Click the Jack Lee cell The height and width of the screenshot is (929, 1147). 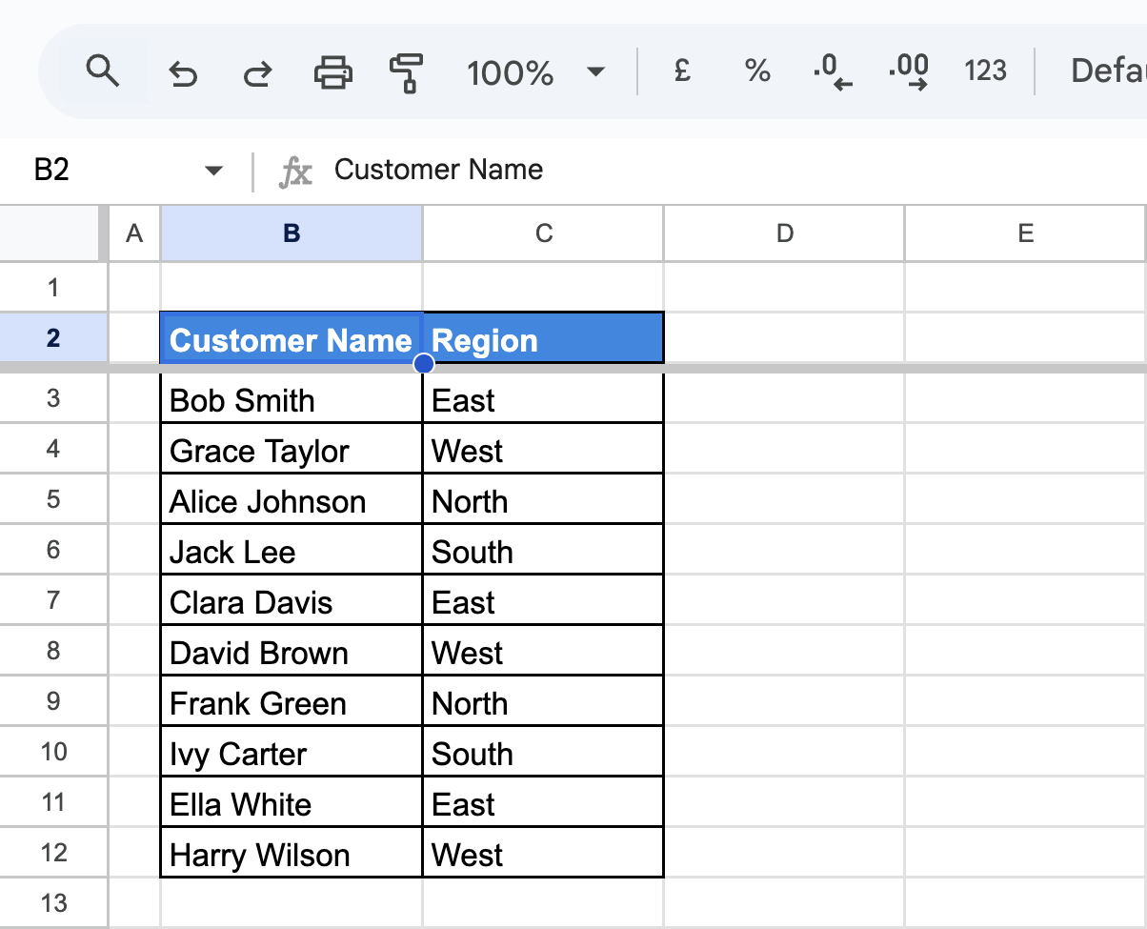(292, 551)
